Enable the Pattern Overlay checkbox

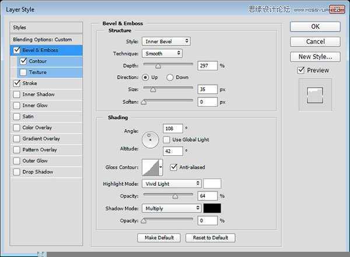click(x=17, y=150)
